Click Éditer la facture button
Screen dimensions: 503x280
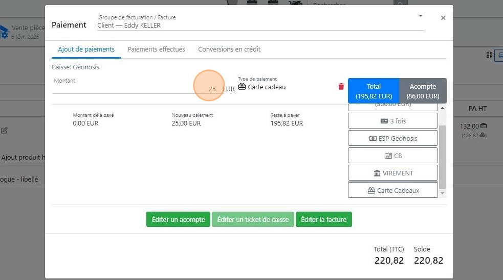coord(324,219)
